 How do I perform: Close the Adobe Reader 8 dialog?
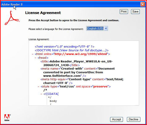click(143, 4)
